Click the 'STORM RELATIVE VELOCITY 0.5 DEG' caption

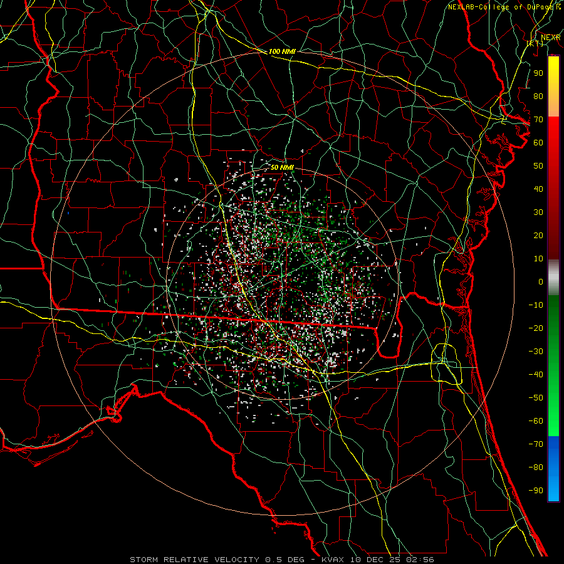[x=217, y=560]
